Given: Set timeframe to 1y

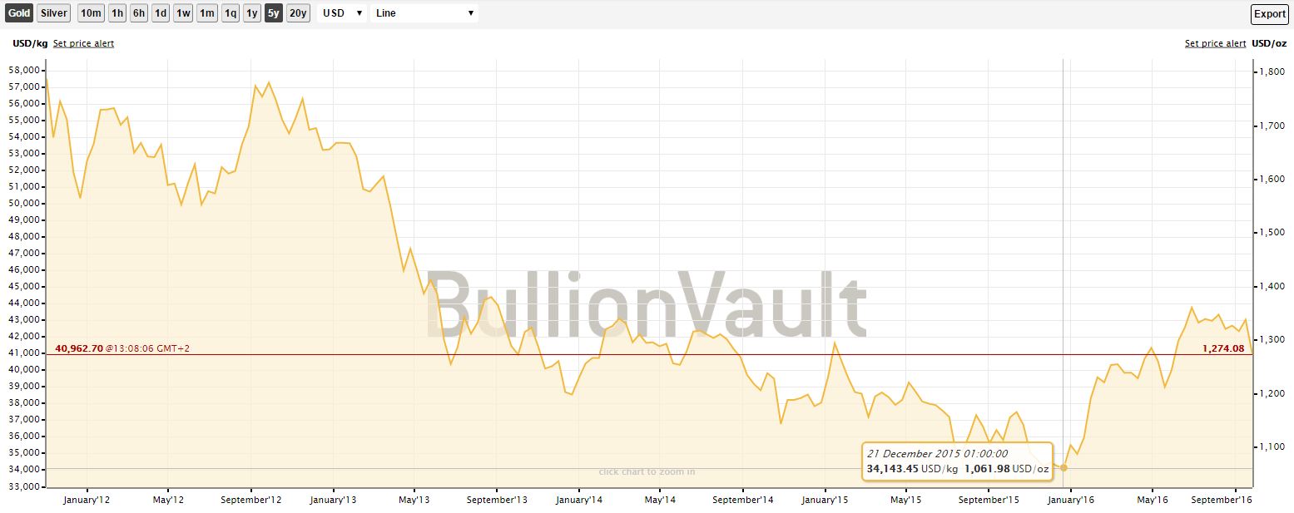Looking at the screenshot, I should tap(252, 13).
